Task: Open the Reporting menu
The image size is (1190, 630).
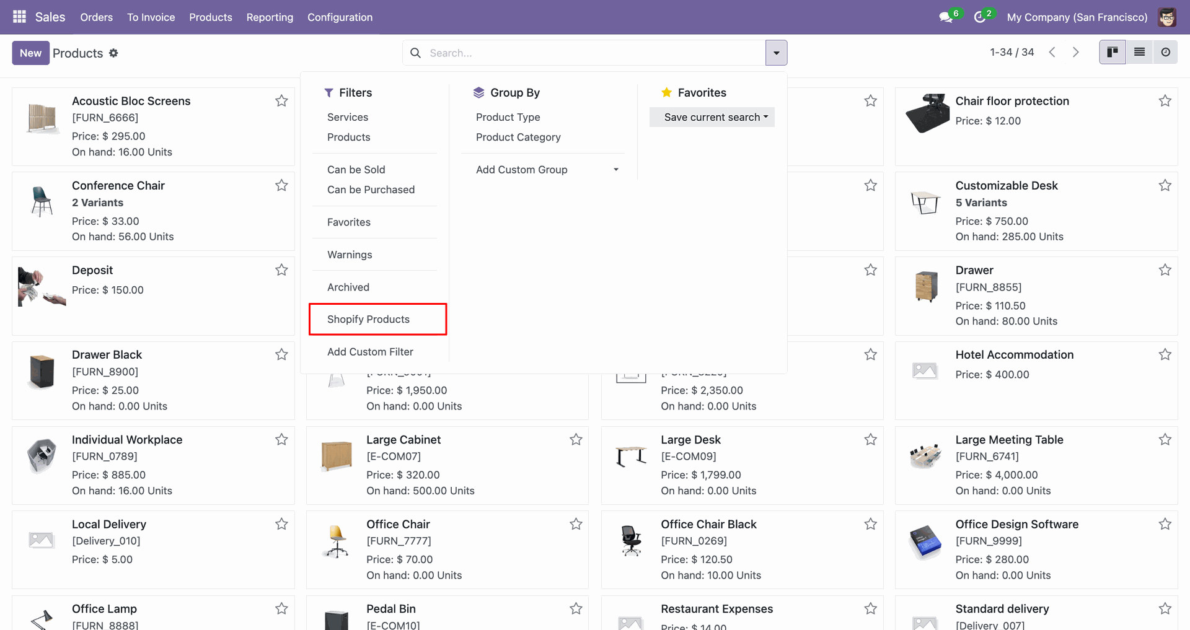Action: 270,17
